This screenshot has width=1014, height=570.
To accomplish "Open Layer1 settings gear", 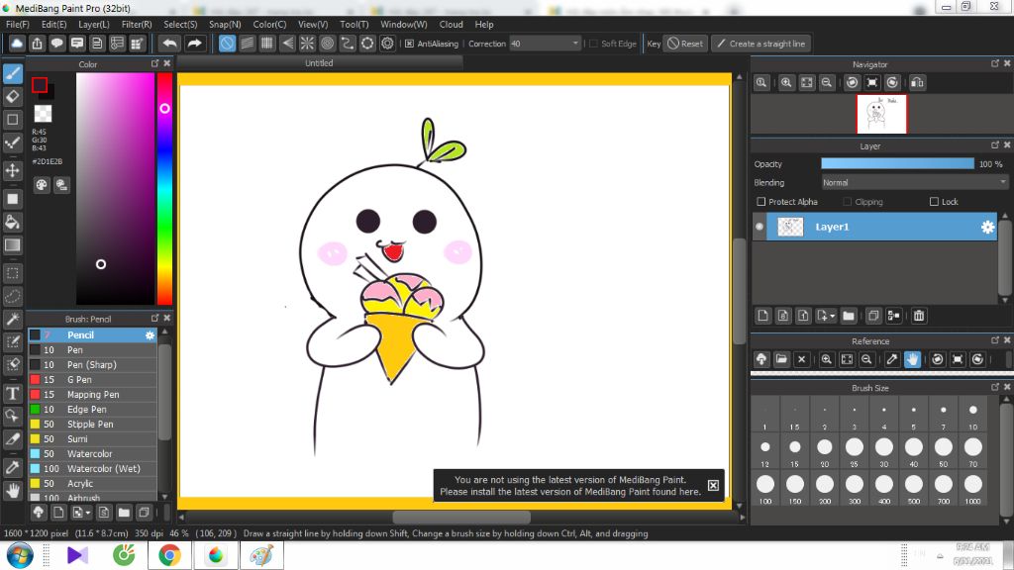I will [987, 227].
